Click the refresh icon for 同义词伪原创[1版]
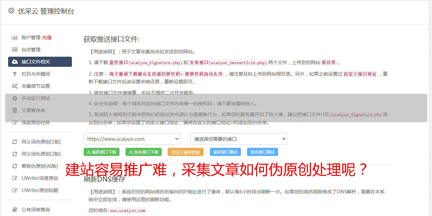The image size is (432, 216). (15, 142)
